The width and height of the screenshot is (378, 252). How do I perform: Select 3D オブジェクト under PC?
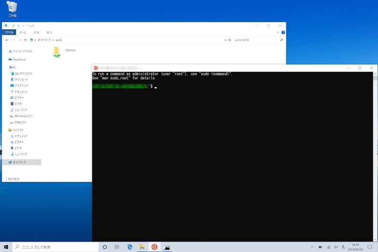pyautogui.click(x=23, y=74)
